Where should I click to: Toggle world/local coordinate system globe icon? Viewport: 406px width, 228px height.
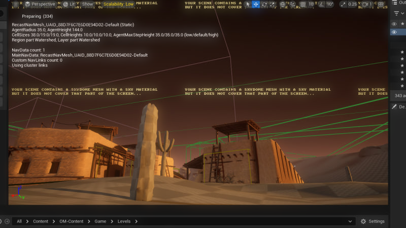(x=284, y=4)
